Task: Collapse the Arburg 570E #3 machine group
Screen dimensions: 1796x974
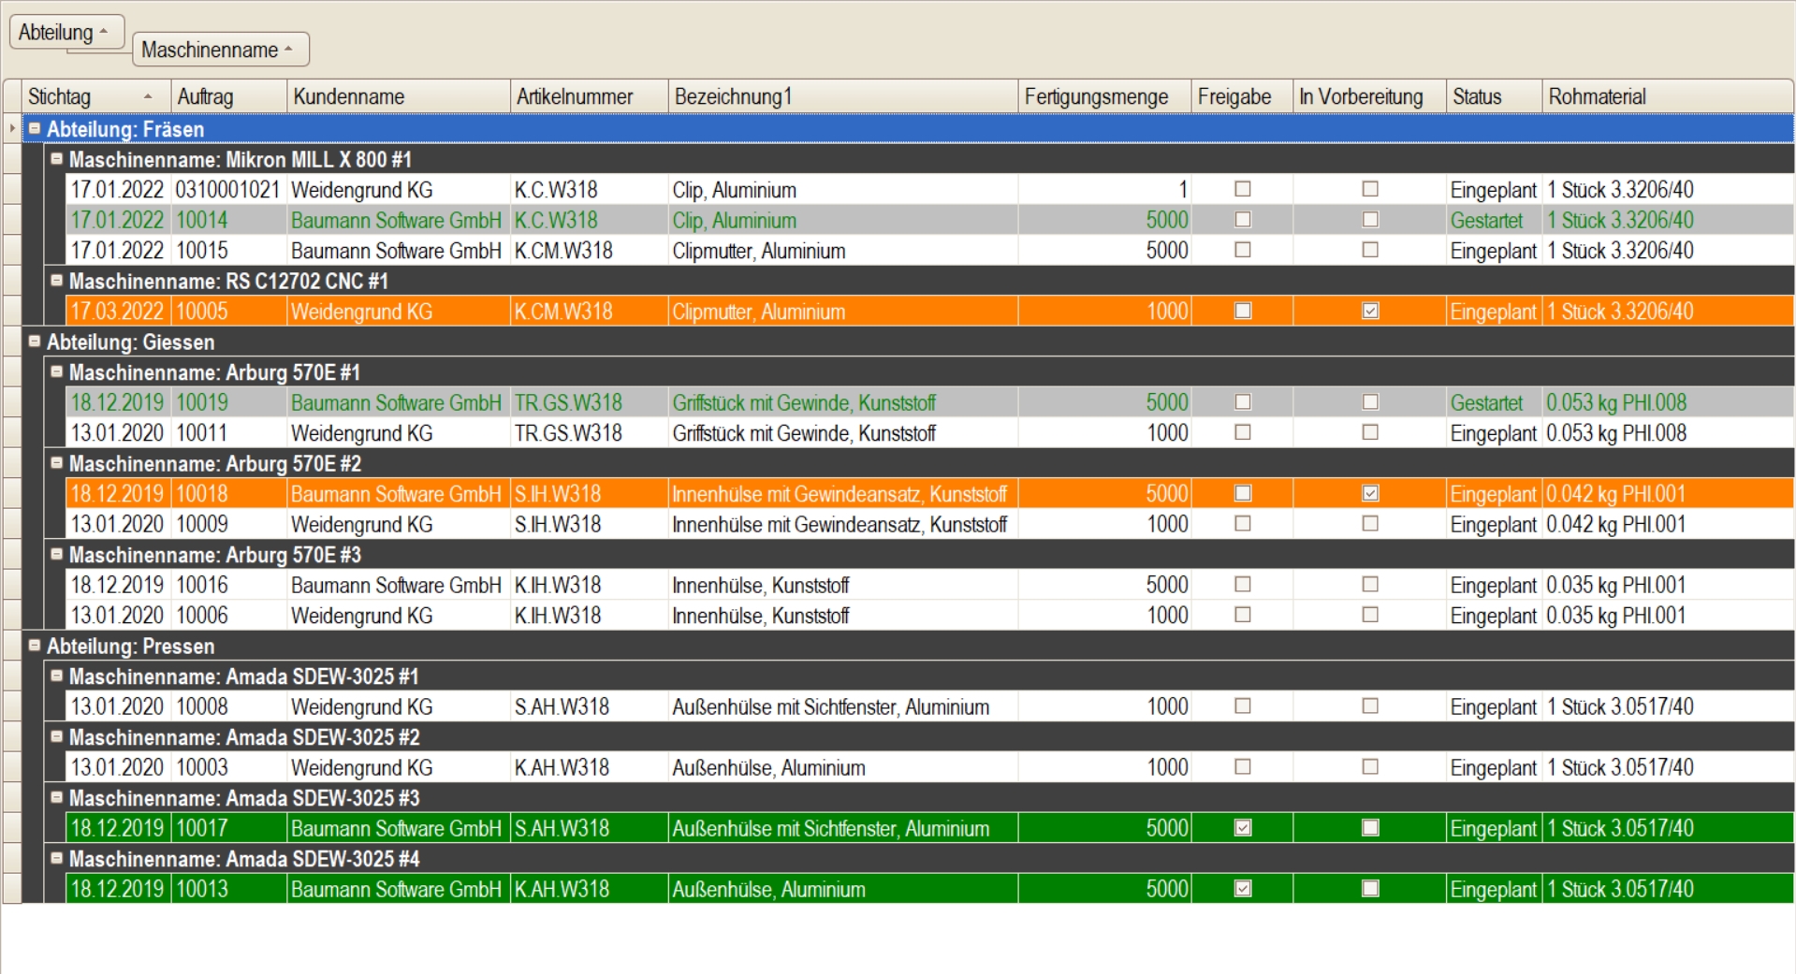Action: [56, 554]
